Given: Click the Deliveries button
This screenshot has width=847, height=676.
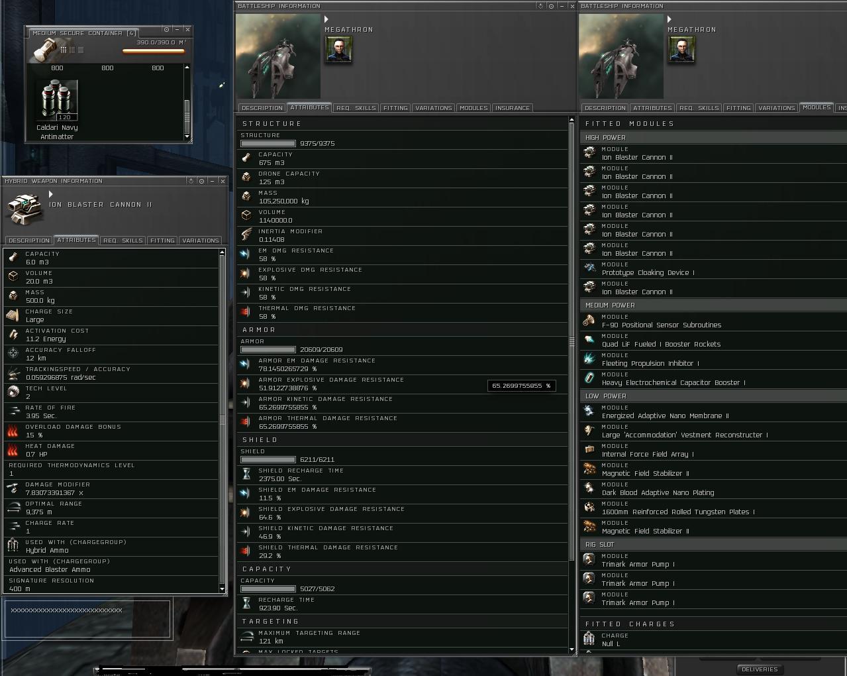Looking at the screenshot, I should [x=760, y=669].
